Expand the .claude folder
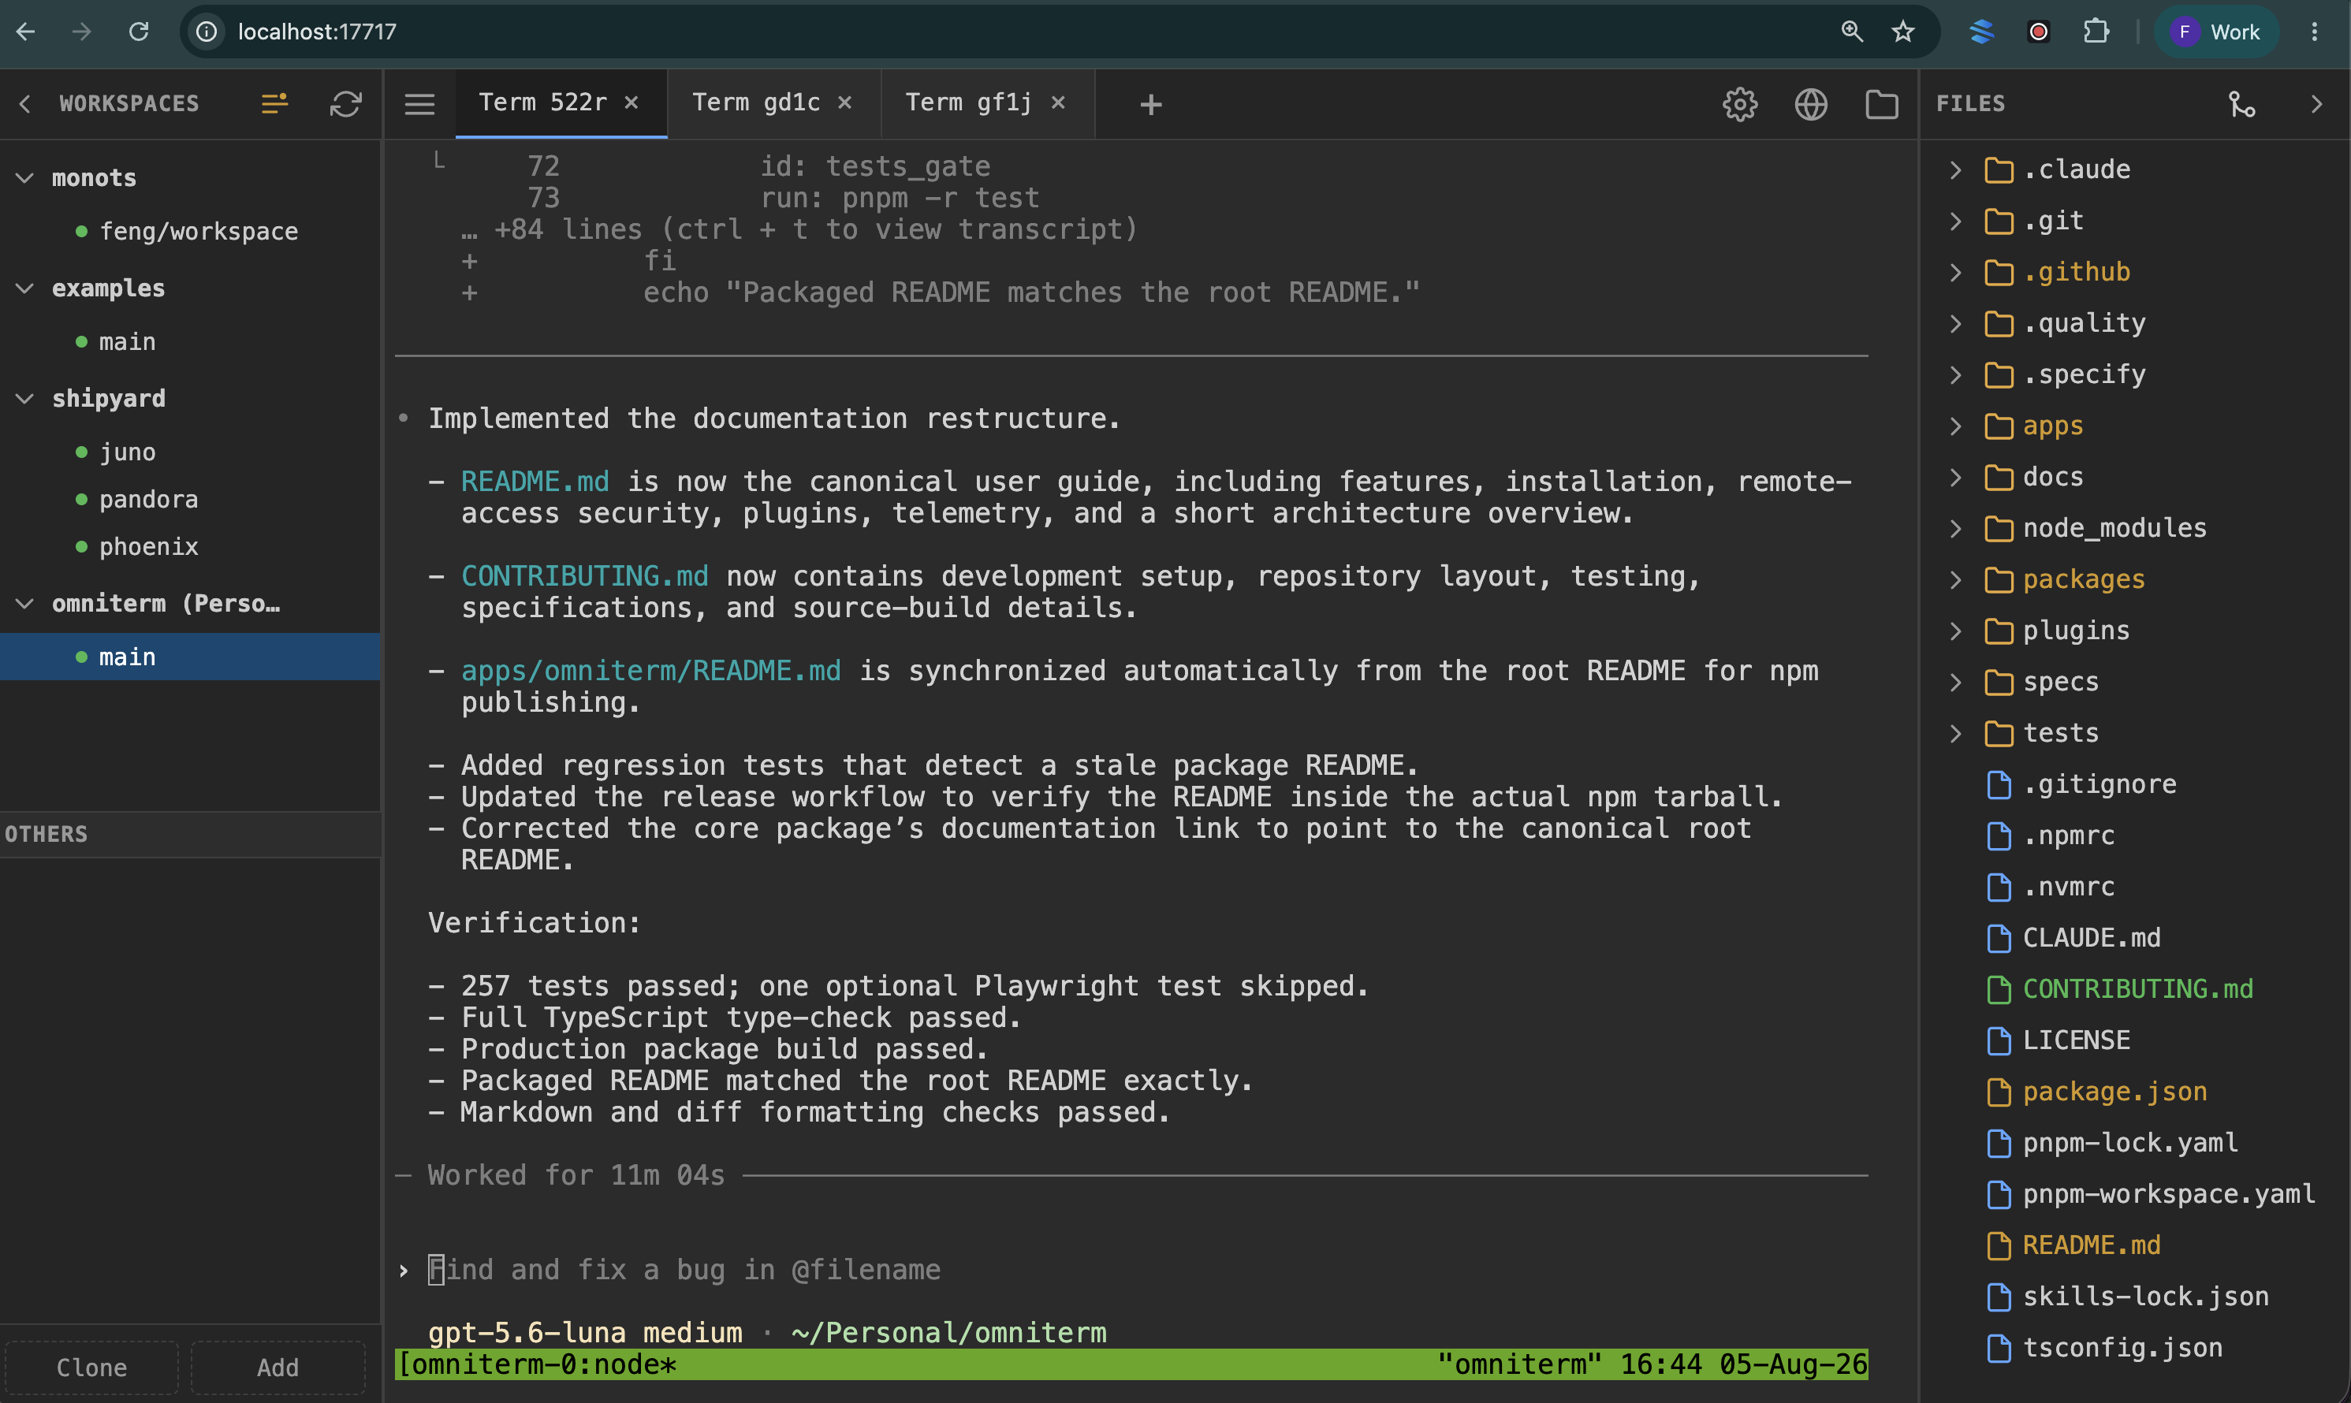The image size is (2351, 1403). point(1956,170)
